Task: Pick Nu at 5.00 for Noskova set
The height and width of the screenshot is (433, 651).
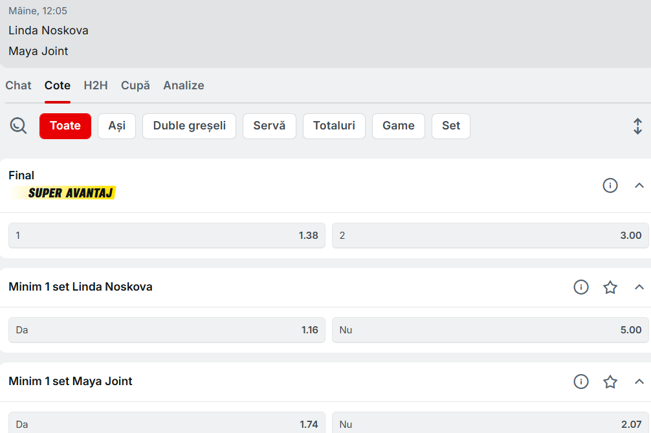Action: click(x=490, y=330)
